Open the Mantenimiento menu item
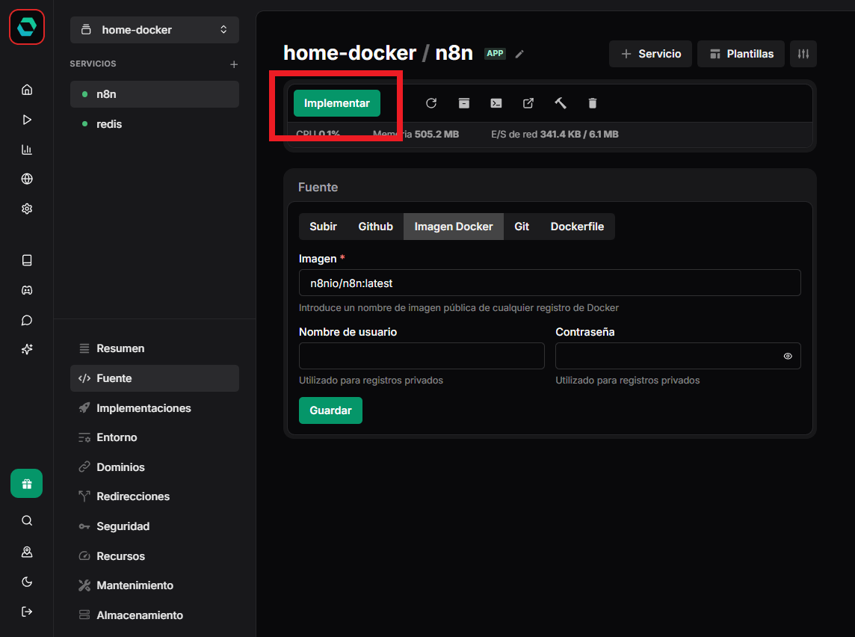The width and height of the screenshot is (855, 637). (155, 585)
